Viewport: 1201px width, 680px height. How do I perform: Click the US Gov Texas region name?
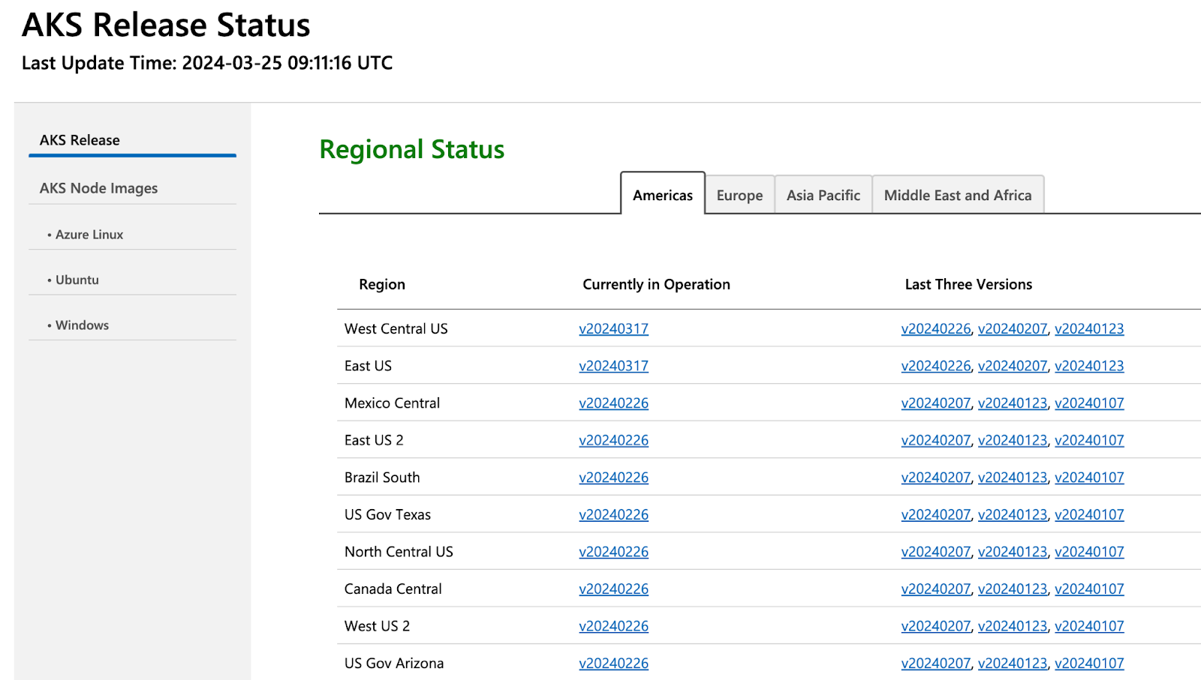[387, 514]
